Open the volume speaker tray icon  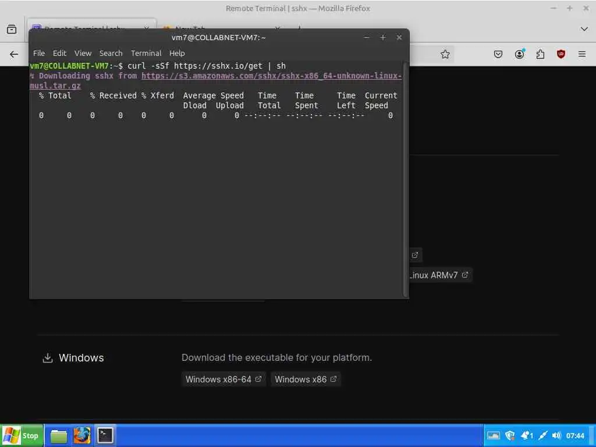click(x=556, y=435)
